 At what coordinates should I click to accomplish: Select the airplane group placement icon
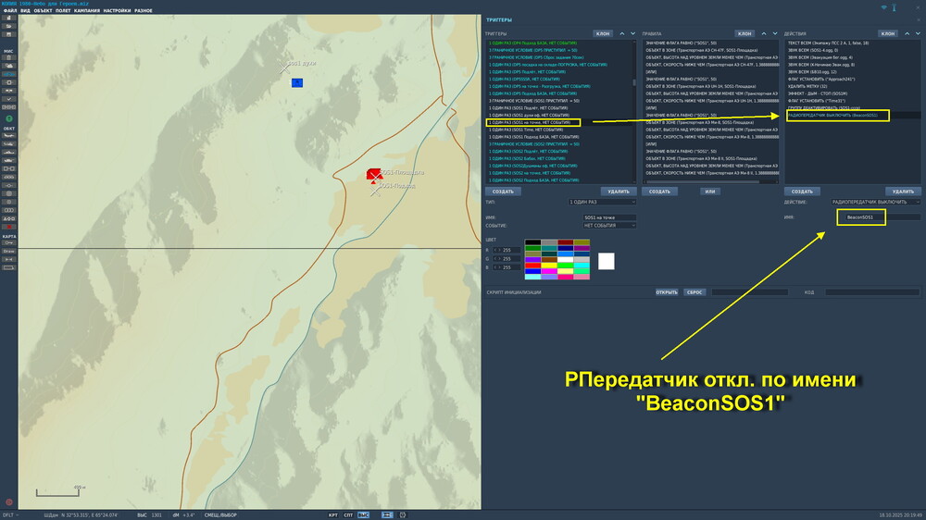(x=9, y=136)
